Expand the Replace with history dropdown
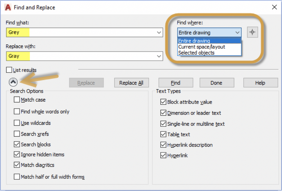 (x=159, y=56)
